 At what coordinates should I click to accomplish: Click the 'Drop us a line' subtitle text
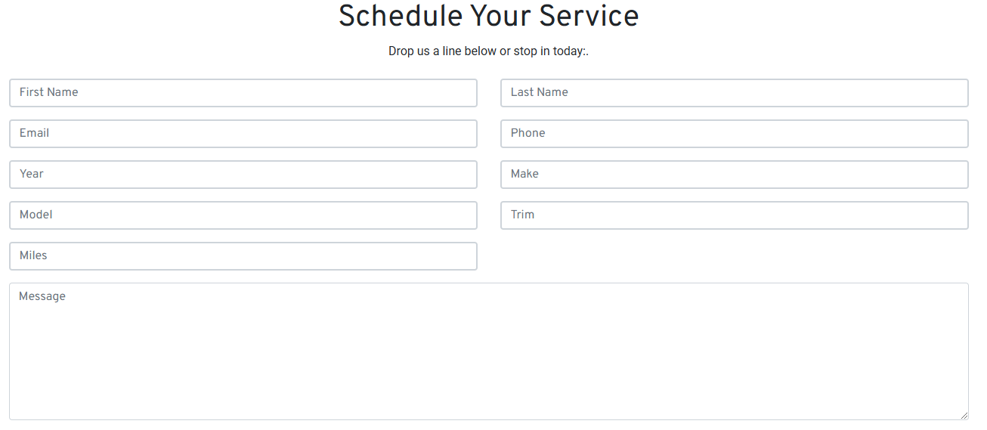[488, 51]
